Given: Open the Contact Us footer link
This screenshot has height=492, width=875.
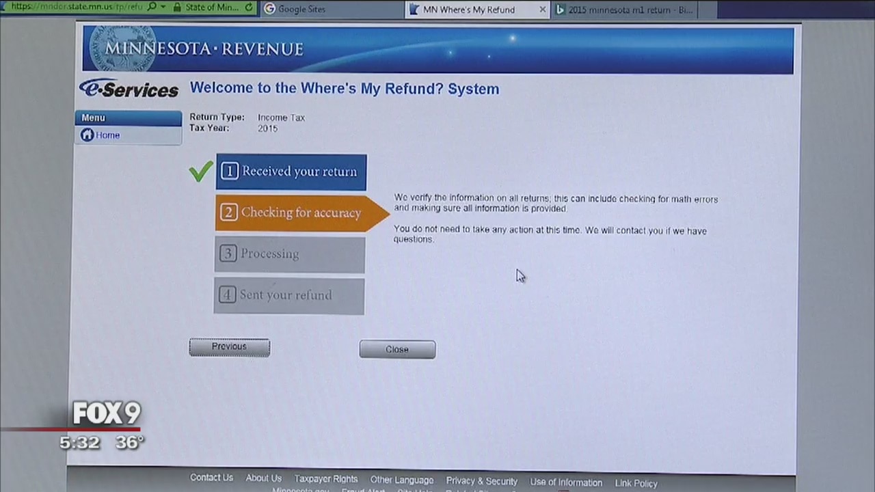Looking at the screenshot, I should coord(211,478).
